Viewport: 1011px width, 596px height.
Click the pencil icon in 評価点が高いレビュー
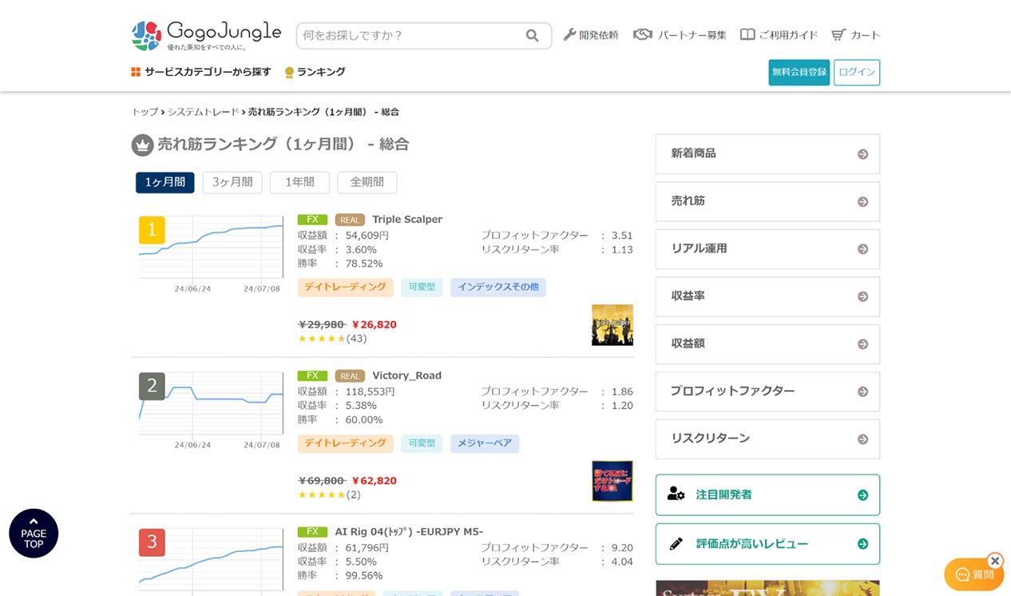676,544
